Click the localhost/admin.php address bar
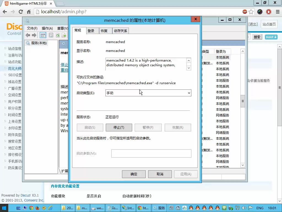The width and height of the screenshot is (282, 212). coord(139,12)
